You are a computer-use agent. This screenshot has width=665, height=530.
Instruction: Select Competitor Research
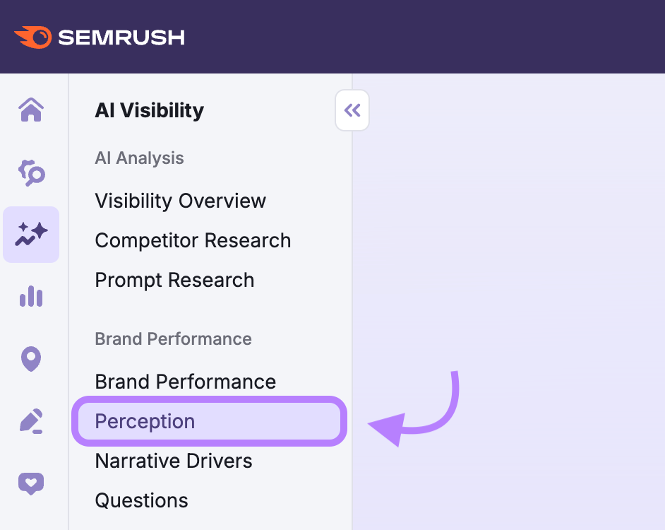point(193,240)
